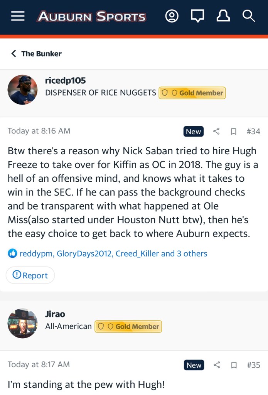Bookmark post #34
This screenshot has height=395, width=268.
233,132
